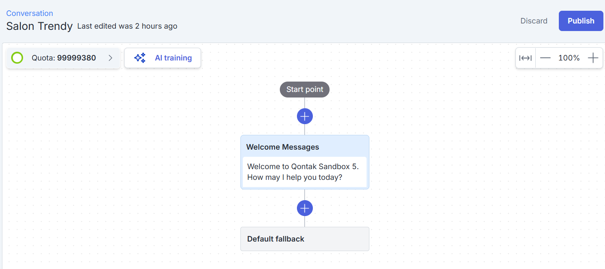Click the 100% zoom level indicator
605x269 pixels.
pyautogui.click(x=569, y=58)
